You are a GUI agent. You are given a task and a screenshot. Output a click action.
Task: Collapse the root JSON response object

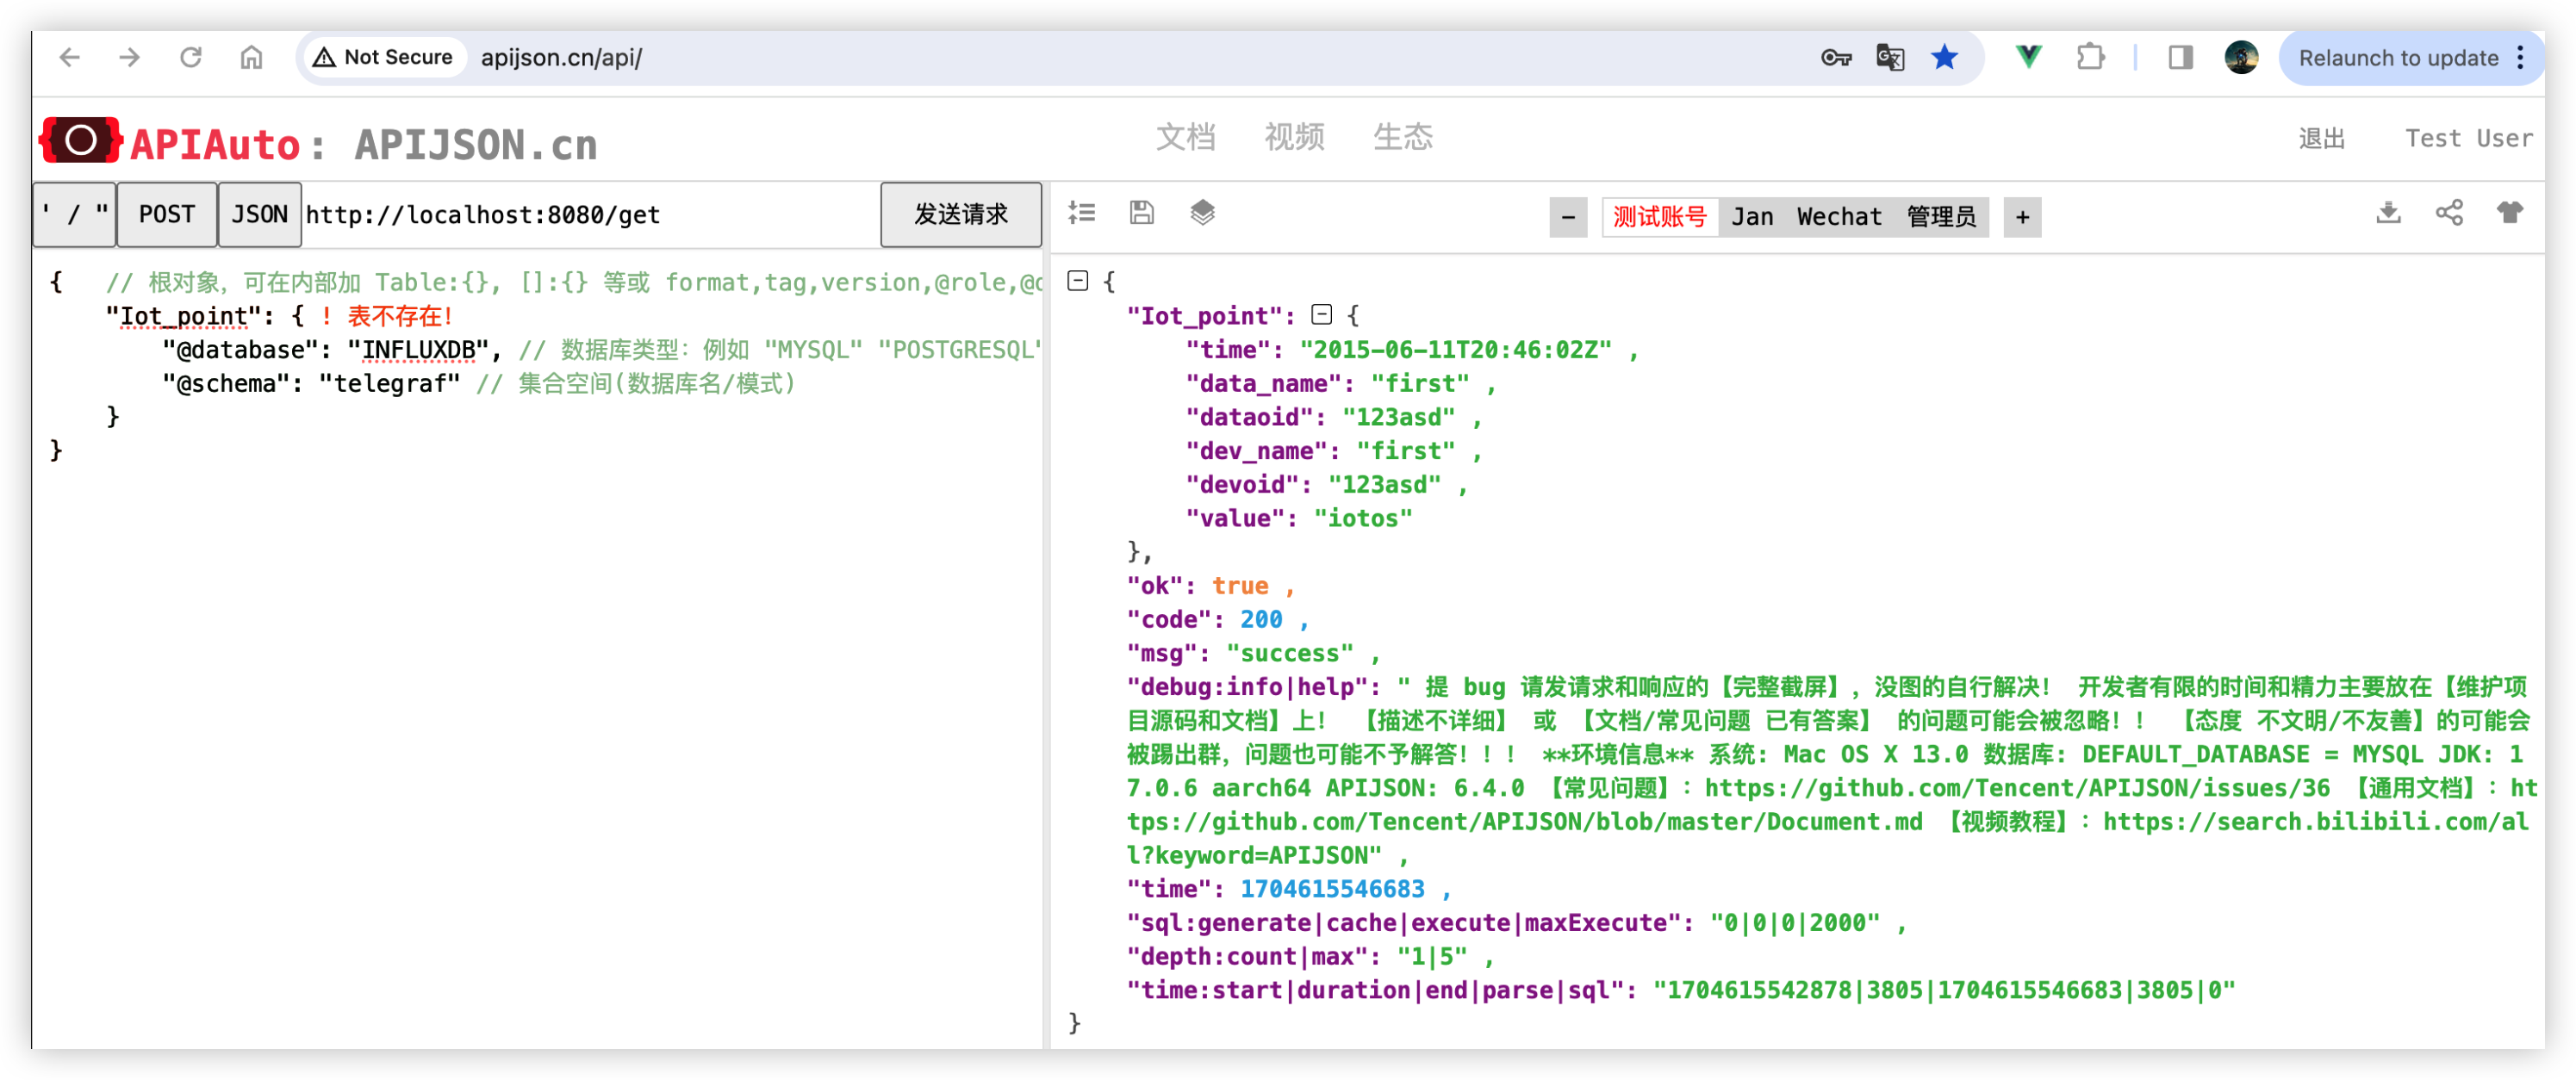tap(1077, 281)
